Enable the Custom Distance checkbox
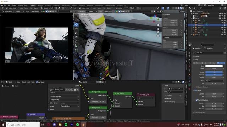 (x=197, y=87)
